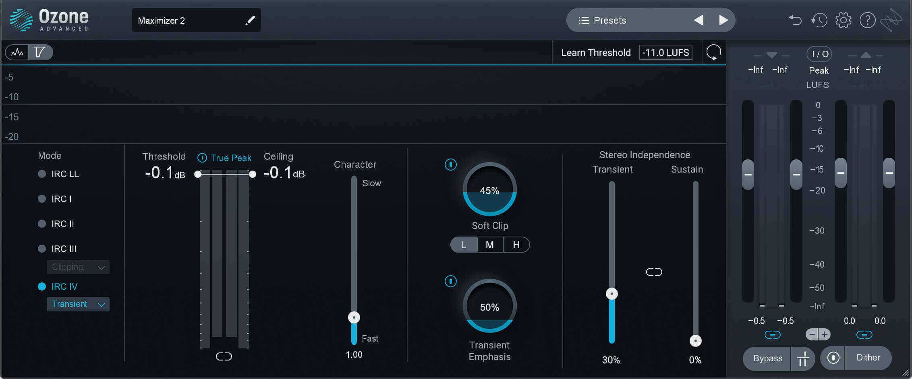Go to the next preset arrow
The height and width of the screenshot is (379, 912).
(723, 20)
